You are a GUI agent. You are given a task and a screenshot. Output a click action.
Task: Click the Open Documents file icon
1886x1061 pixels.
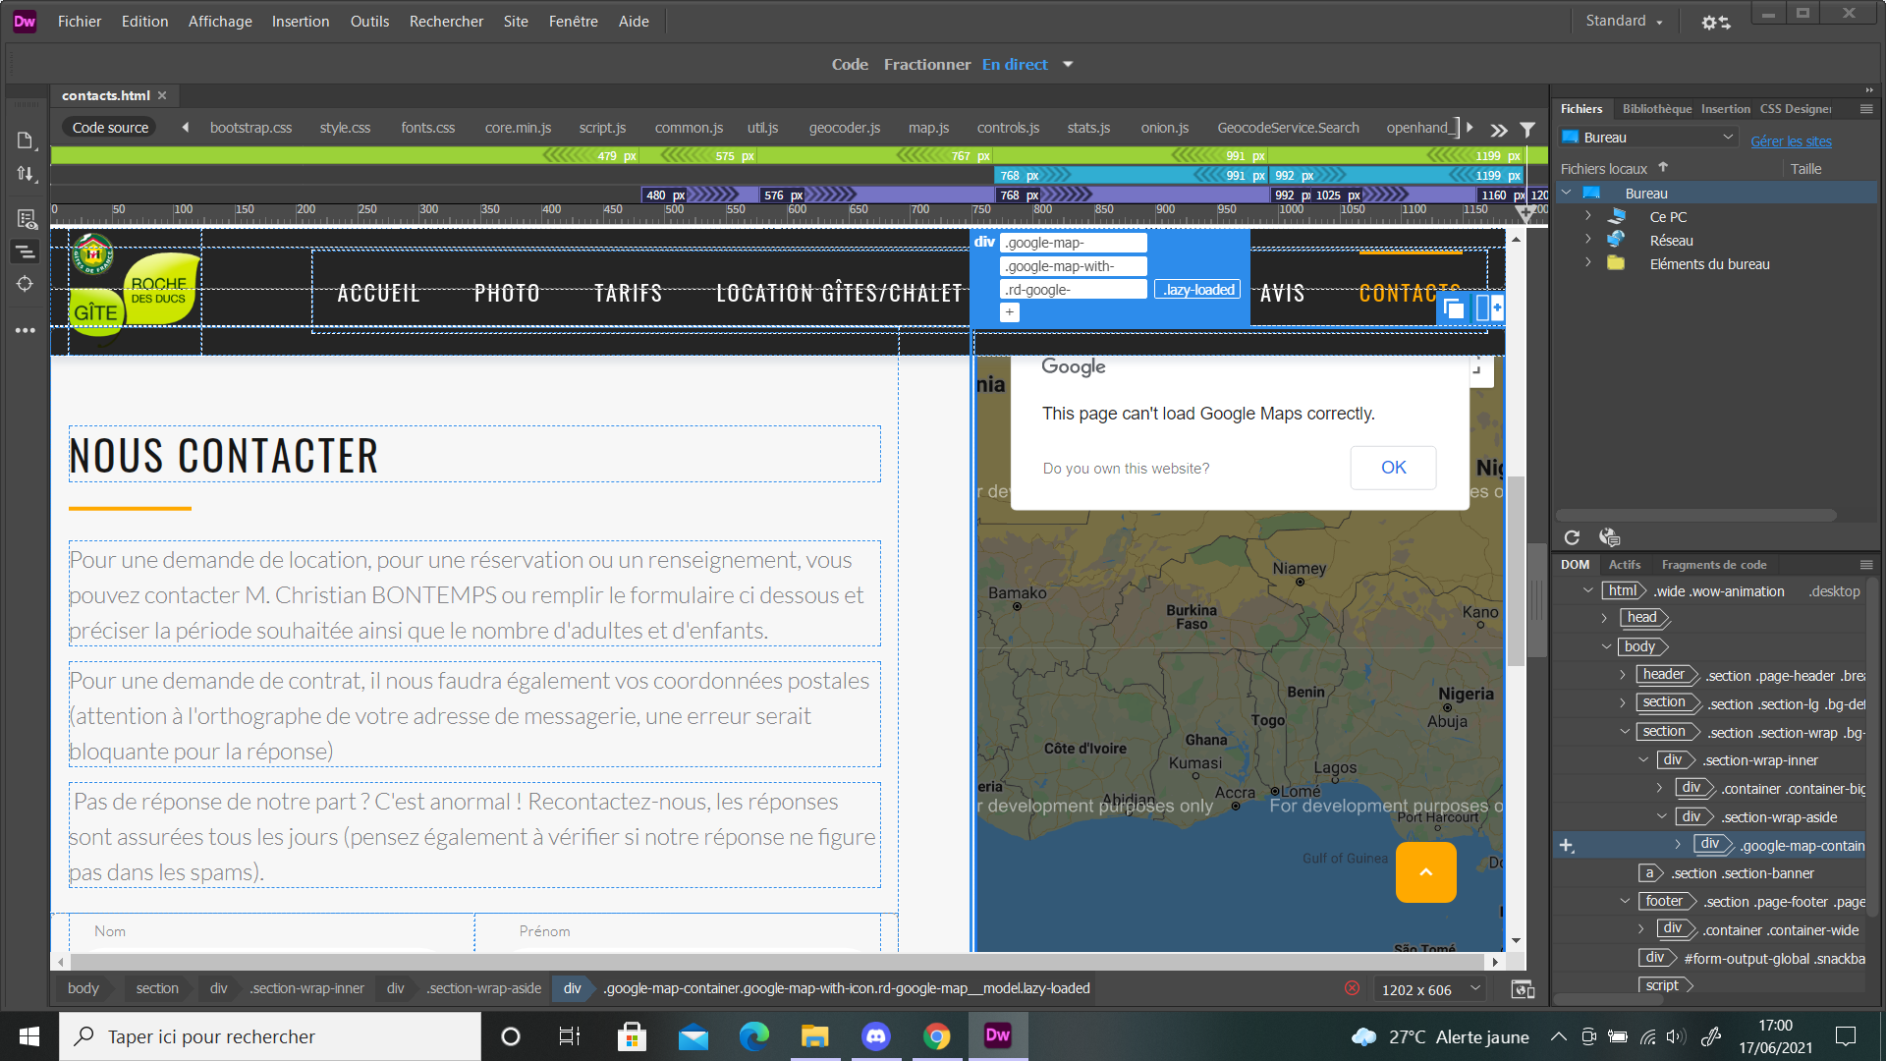(x=26, y=140)
